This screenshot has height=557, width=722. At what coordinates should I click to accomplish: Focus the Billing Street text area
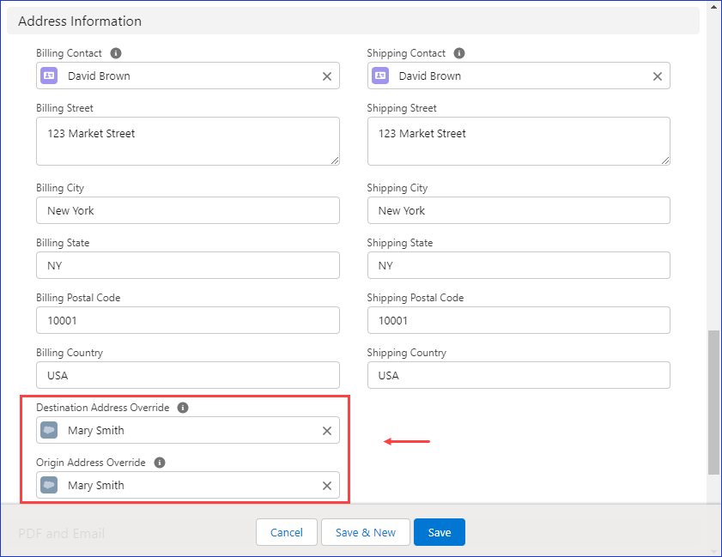tap(188, 142)
